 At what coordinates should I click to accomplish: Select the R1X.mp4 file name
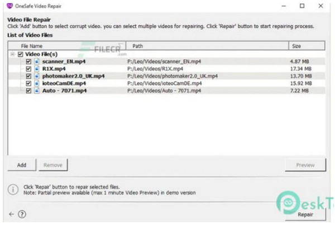(x=54, y=69)
